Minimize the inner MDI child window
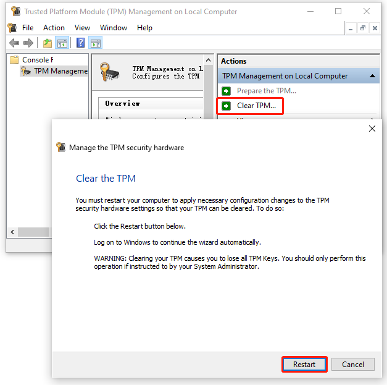387x385 pixels. [x=351, y=28]
